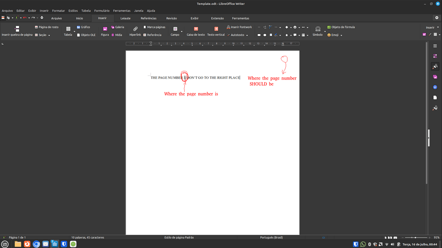Insert an Objeto de fórmula

pyautogui.click(x=341, y=27)
